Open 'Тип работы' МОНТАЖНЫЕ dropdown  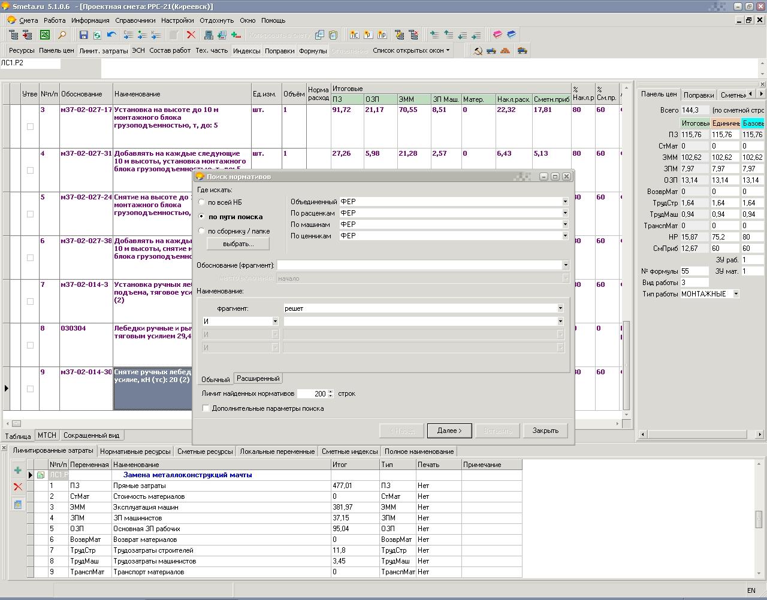(736, 294)
